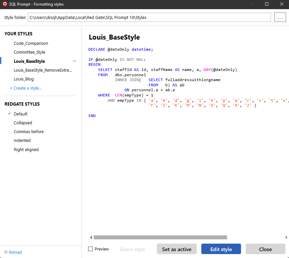Open the Create a style link
The image size is (289, 258).
pyautogui.click(x=27, y=88)
